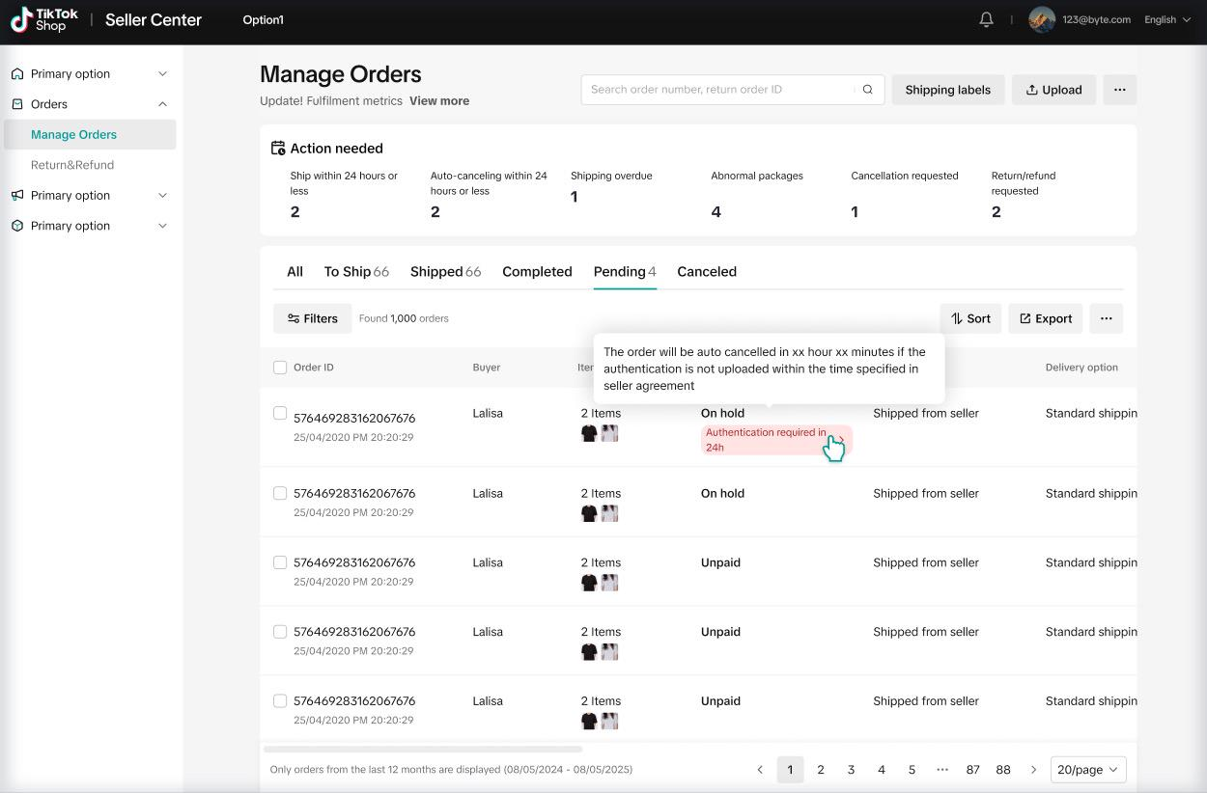Switch to the Canceled tab
Screen dimensions: 1207x793
[706, 272]
